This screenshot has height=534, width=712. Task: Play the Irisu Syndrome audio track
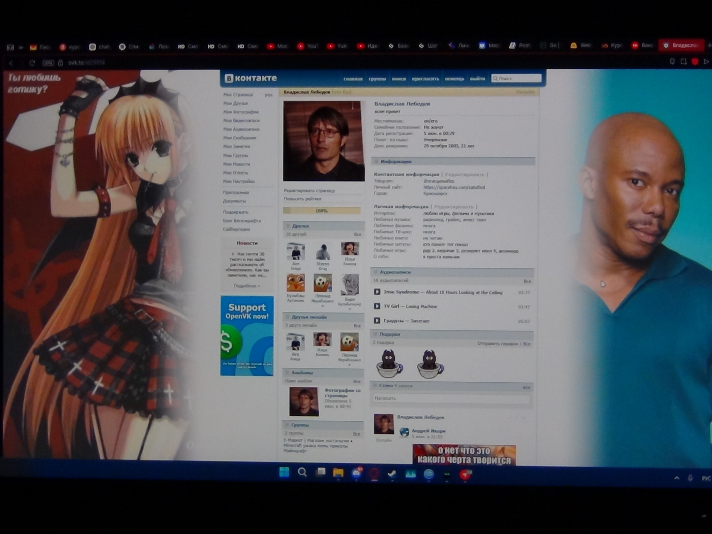click(x=377, y=292)
